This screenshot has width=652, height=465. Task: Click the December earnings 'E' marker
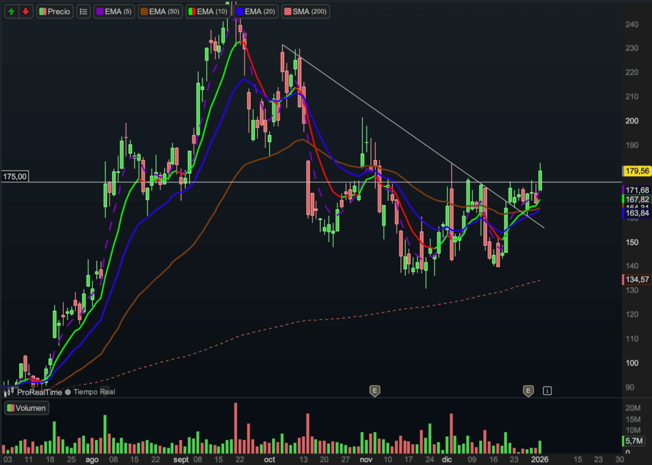pos(528,390)
